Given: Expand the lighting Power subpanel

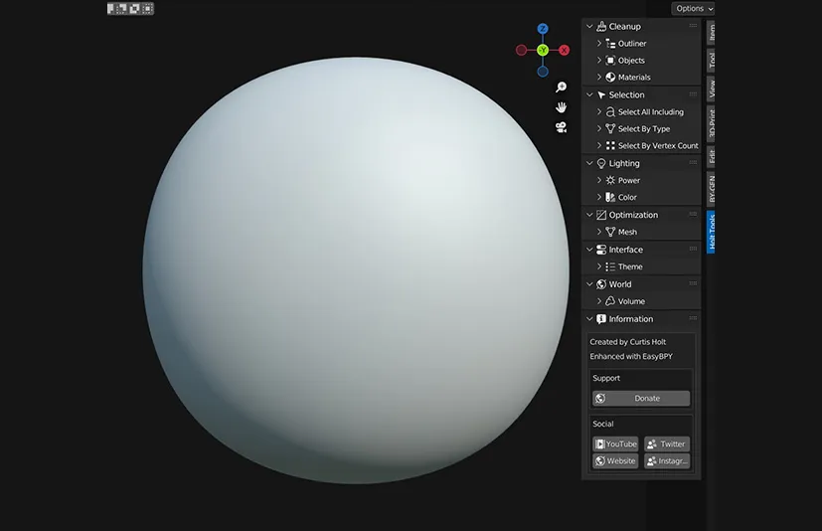Looking at the screenshot, I should tap(599, 181).
